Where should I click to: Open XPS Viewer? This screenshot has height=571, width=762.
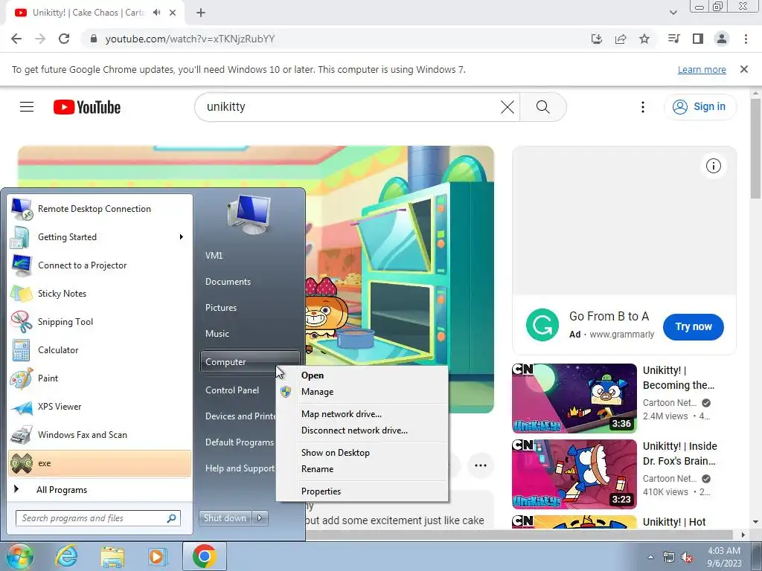(100, 407)
